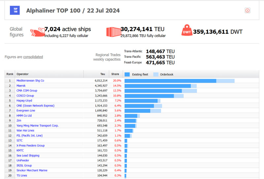The image size is (264, 179).
Task: Click the TOP 100 logo icon
Action: (15, 10)
